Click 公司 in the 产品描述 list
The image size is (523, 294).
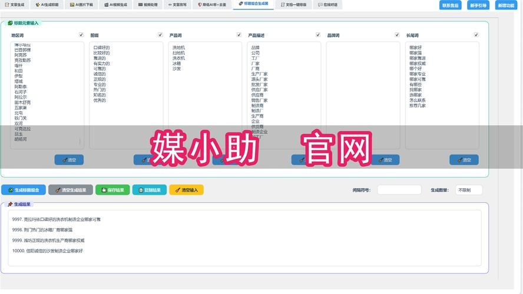[x=256, y=53]
